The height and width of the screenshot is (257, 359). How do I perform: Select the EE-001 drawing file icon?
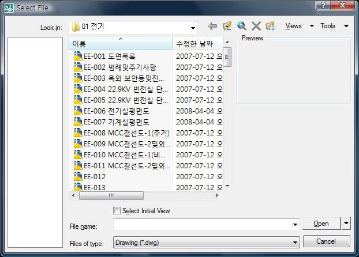pyautogui.click(x=78, y=56)
